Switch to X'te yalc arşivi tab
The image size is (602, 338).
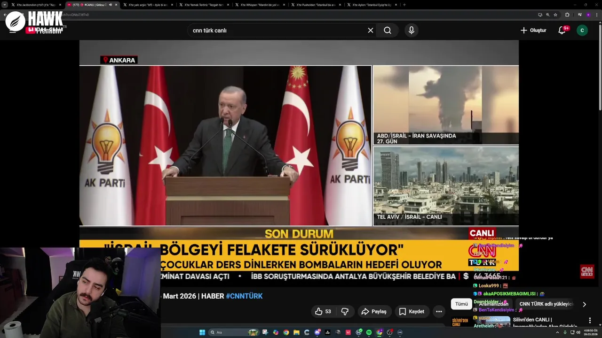(148, 5)
